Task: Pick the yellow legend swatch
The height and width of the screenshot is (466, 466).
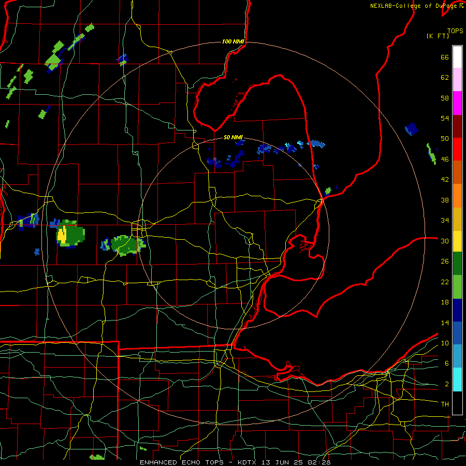Action: (457, 241)
